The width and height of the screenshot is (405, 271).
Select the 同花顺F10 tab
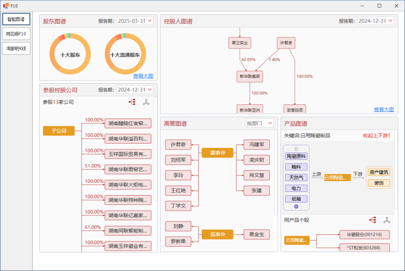point(16,34)
